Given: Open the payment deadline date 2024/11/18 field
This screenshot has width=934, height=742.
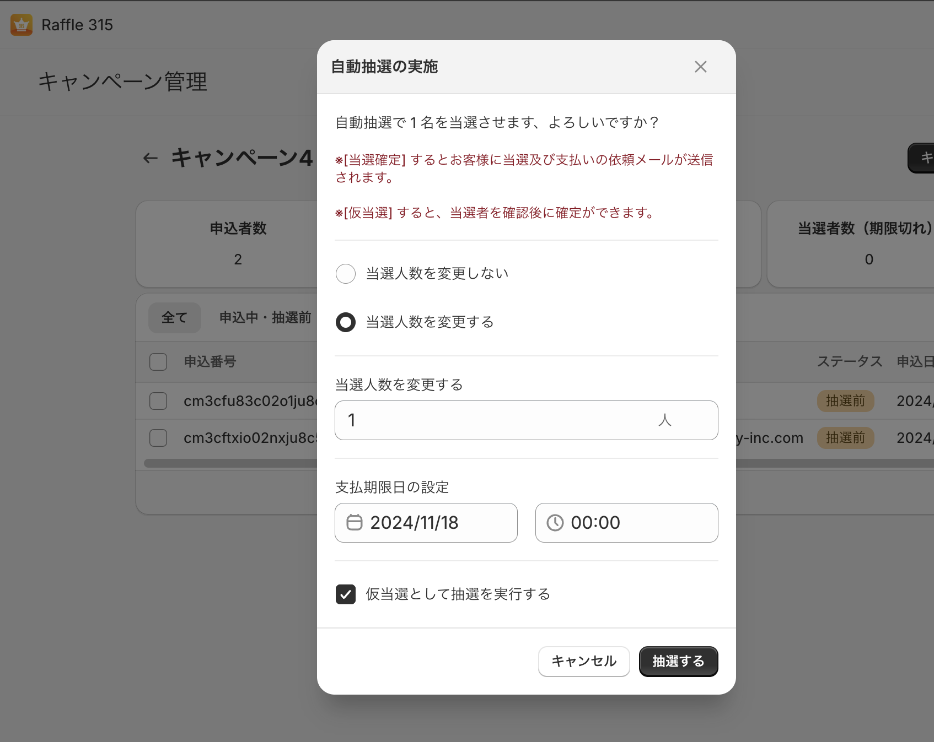Looking at the screenshot, I should point(426,523).
